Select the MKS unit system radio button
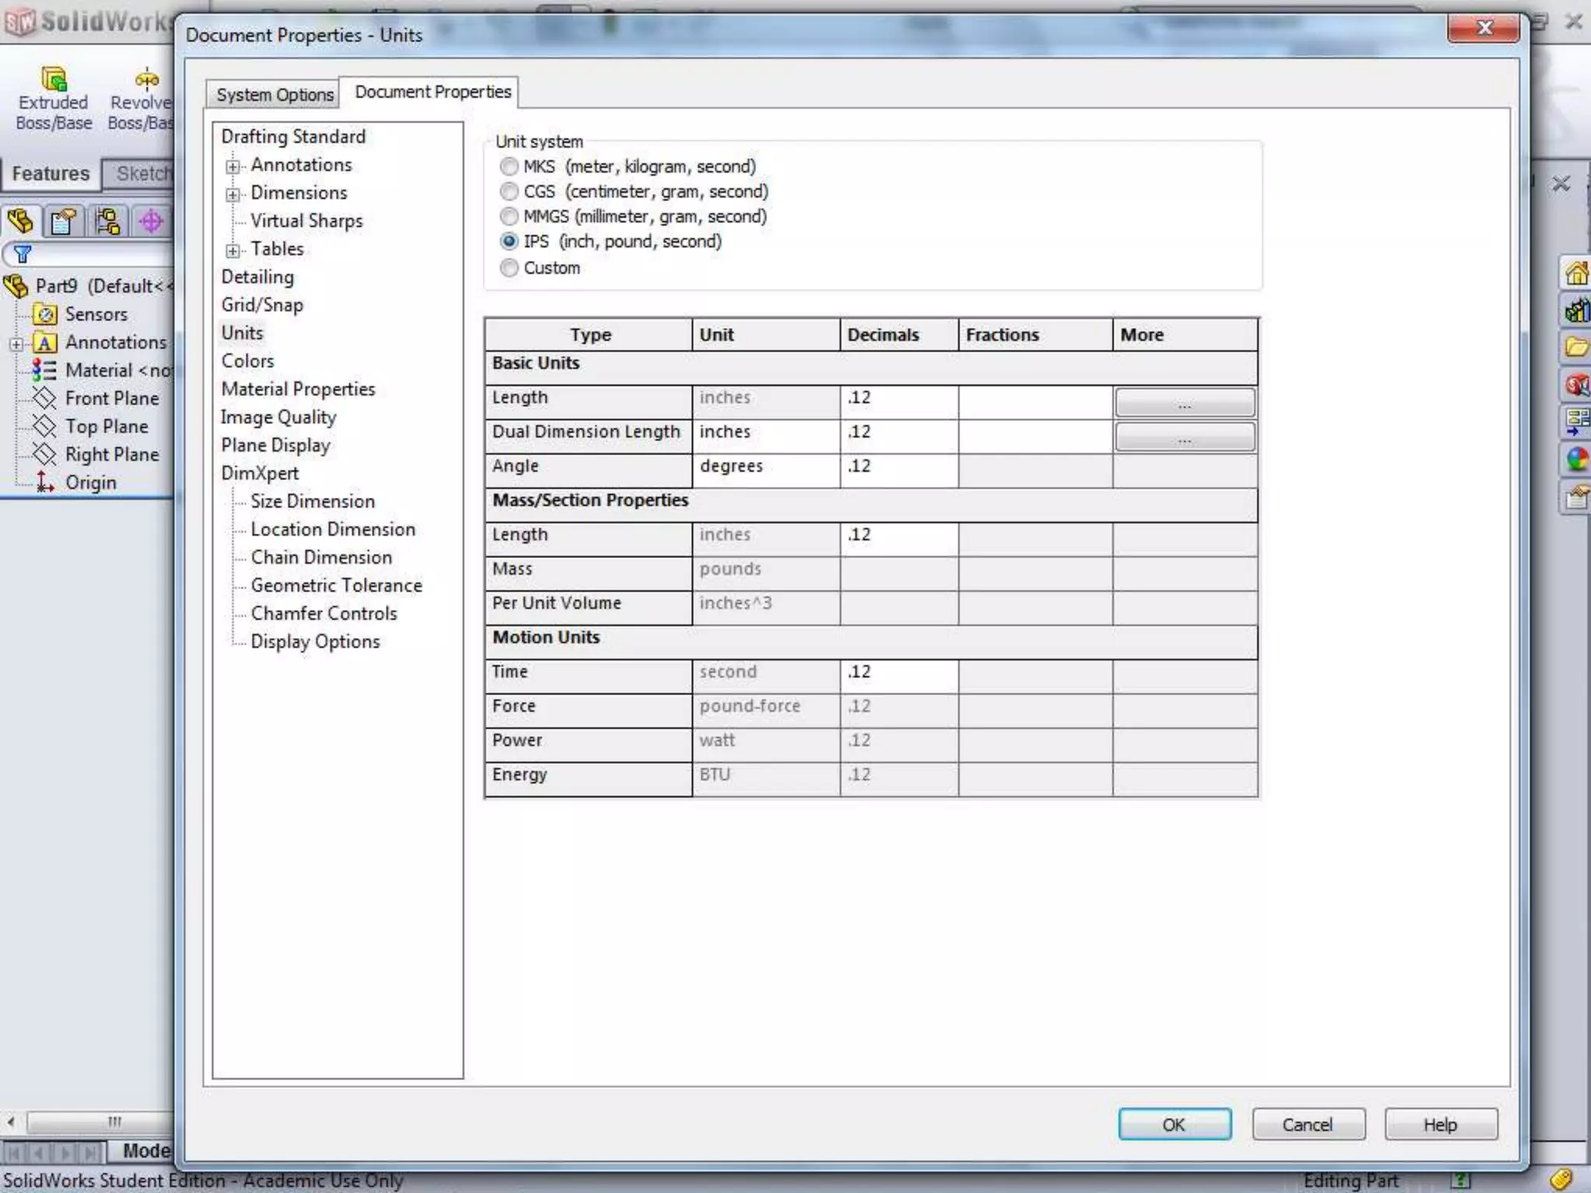This screenshot has height=1193, width=1591. 509,167
